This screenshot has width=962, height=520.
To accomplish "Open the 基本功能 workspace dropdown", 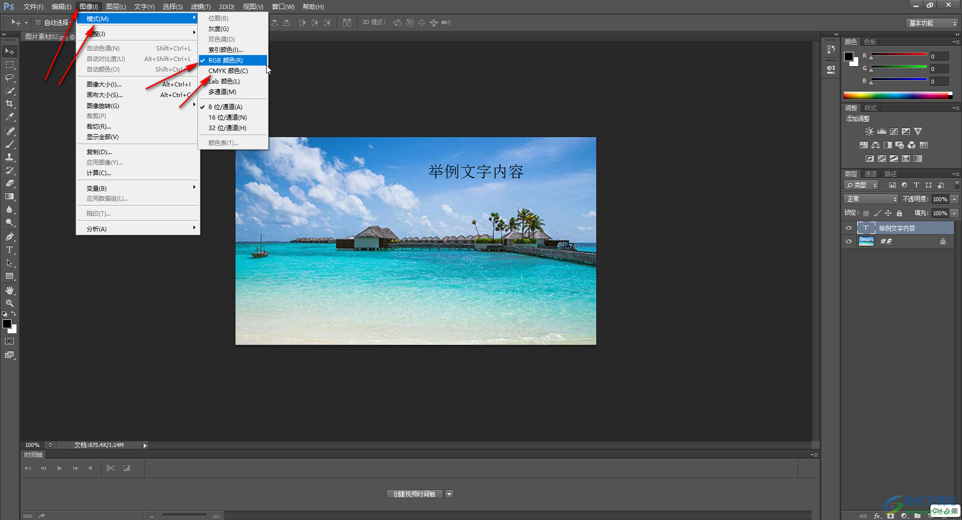I will point(932,23).
